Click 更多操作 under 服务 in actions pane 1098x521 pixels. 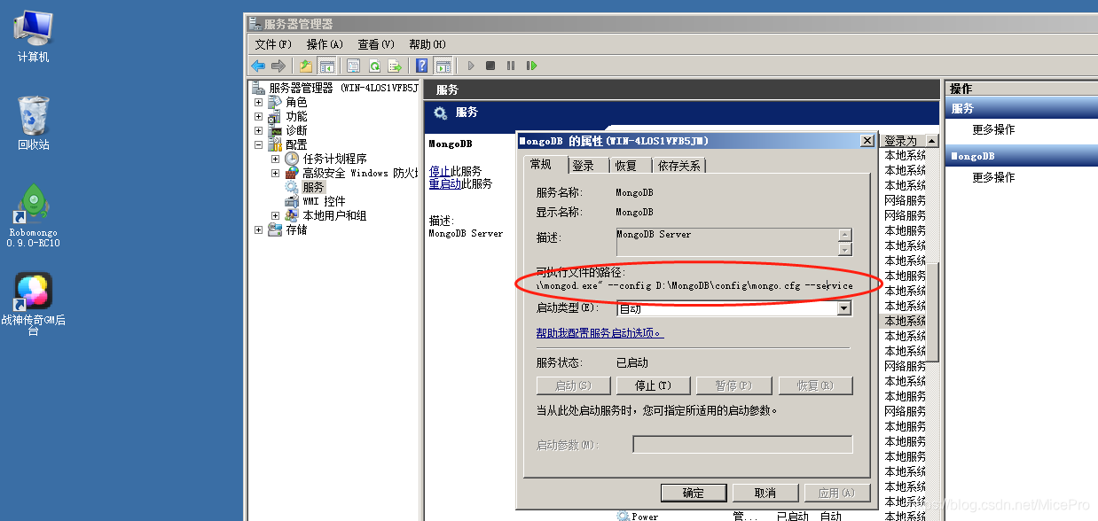[x=993, y=129]
